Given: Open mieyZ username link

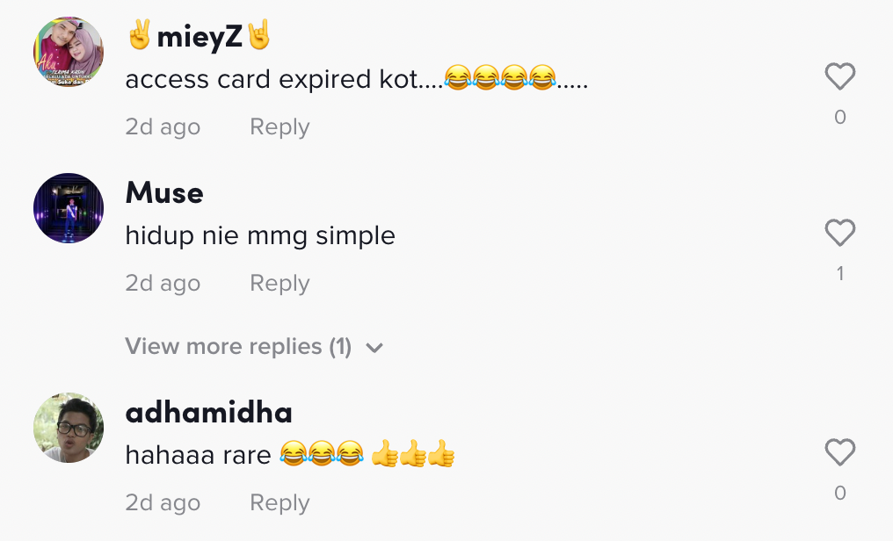Looking at the screenshot, I should 199,36.
